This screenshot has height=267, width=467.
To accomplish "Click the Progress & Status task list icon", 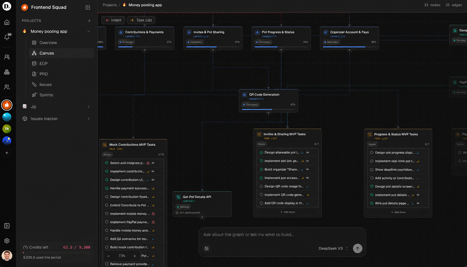I will pyautogui.click(x=370, y=135).
